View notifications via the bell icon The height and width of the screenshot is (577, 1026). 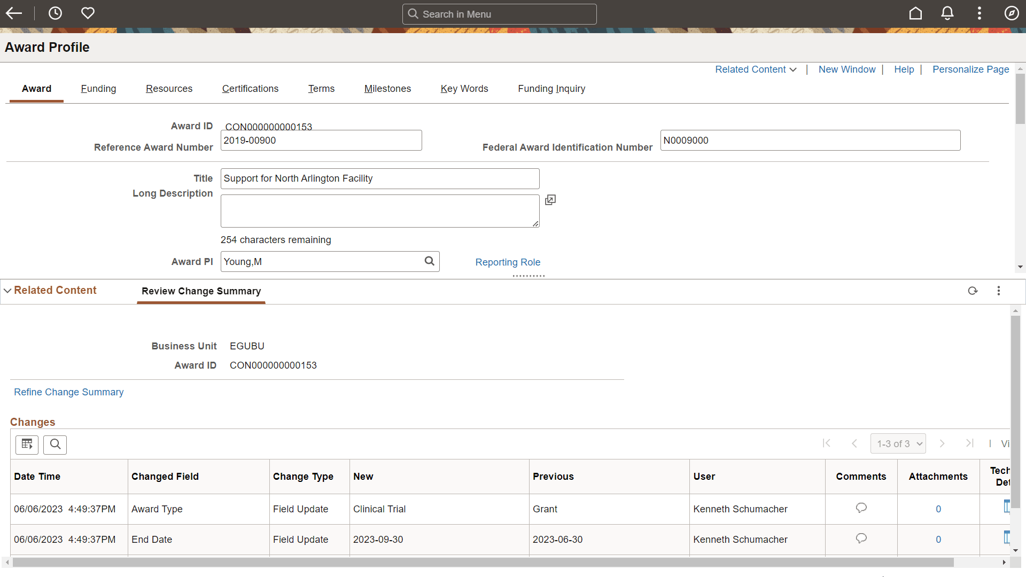(x=947, y=13)
